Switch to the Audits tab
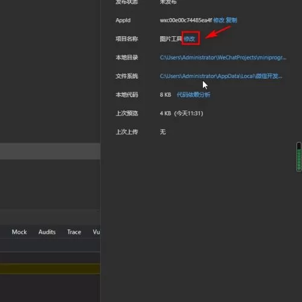 (x=47, y=232)
